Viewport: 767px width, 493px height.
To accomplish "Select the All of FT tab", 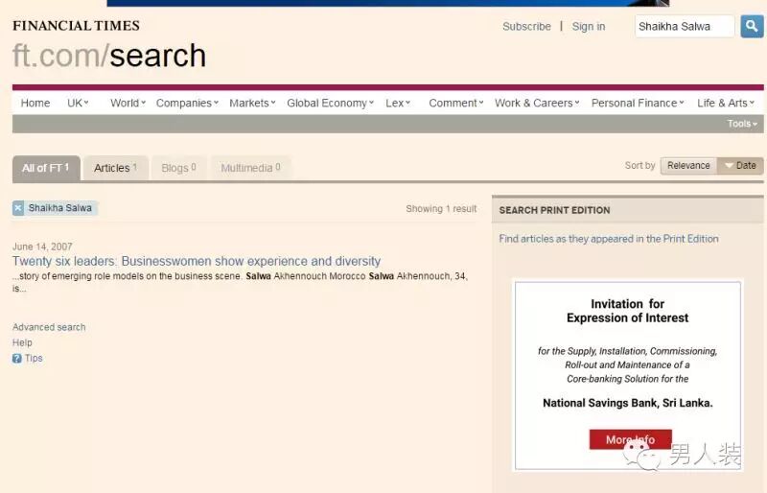I will (x=46, y=168).
